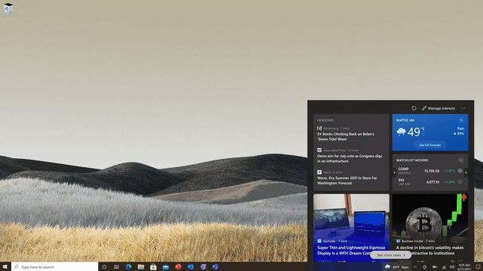
Task: Open headline 'Warm, Dry Summer 2021'
Action: click(x=347, y=180)
